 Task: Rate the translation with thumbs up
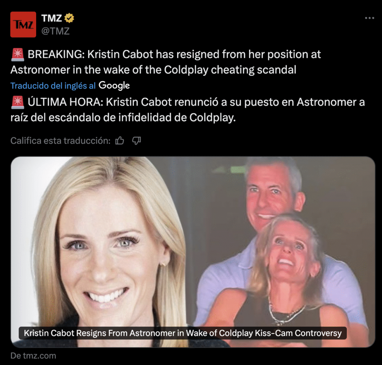point(120,141)
